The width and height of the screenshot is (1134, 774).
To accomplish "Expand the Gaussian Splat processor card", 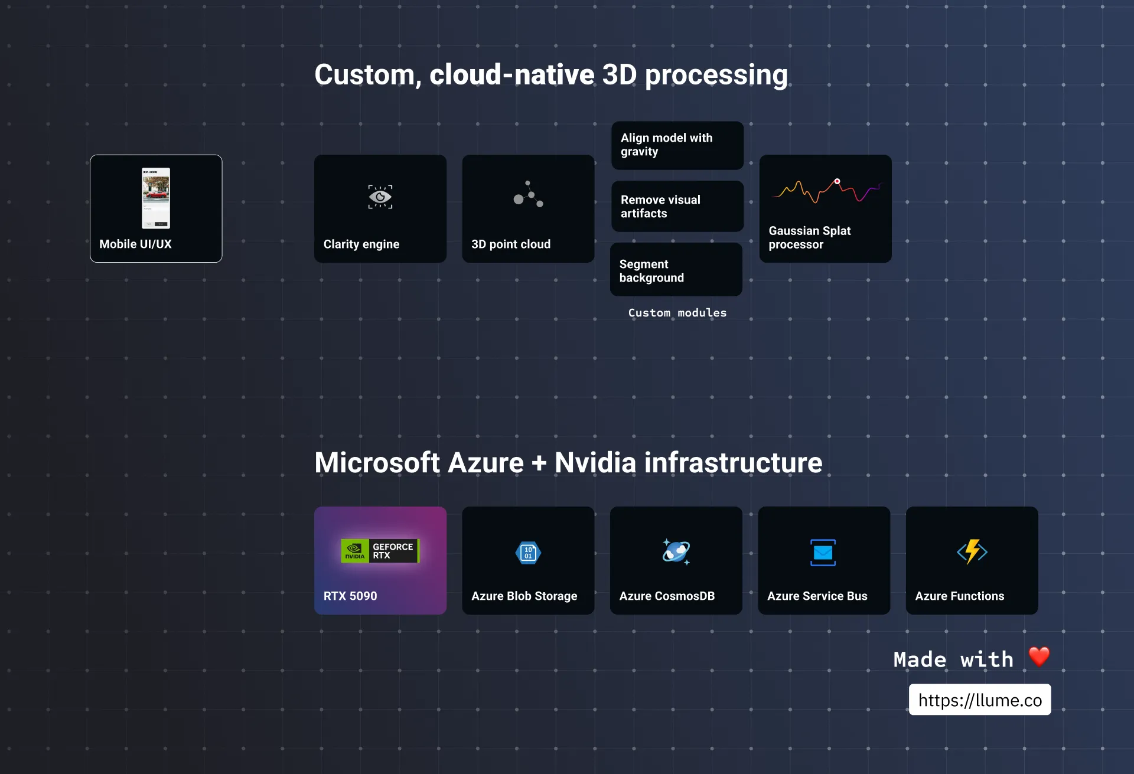I will [825, 209].
